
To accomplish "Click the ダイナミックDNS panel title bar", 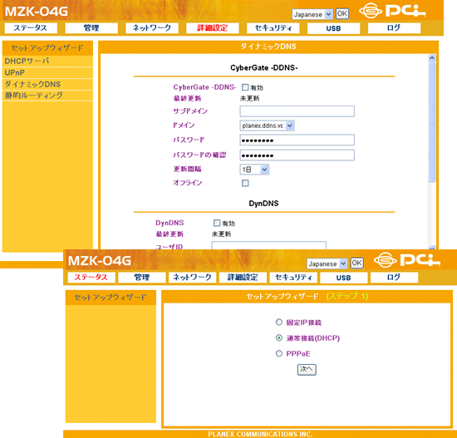I will tap(268, 47).
